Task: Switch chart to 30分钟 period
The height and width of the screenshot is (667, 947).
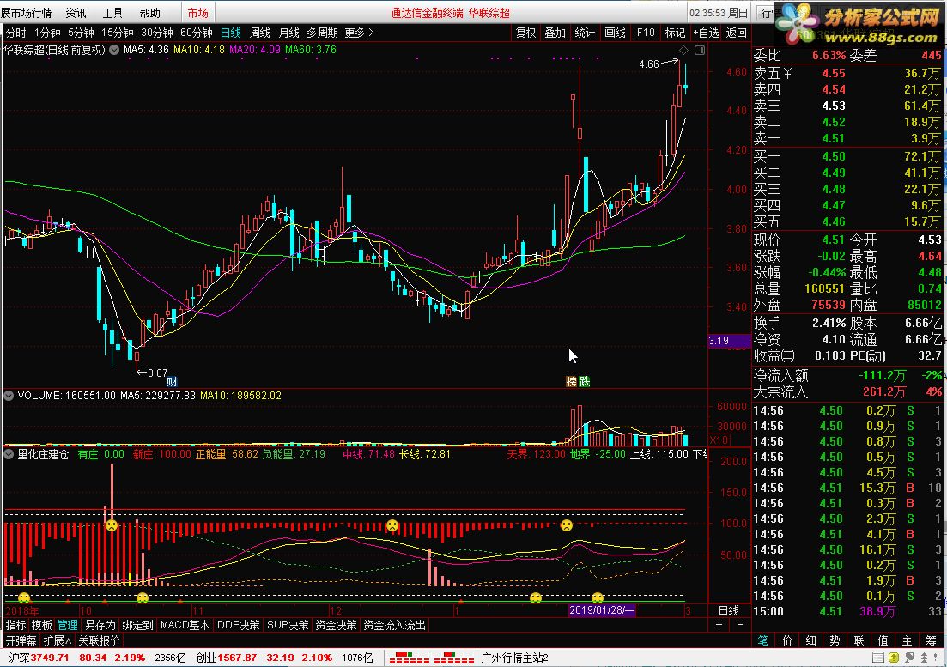Action: point(157,33)
